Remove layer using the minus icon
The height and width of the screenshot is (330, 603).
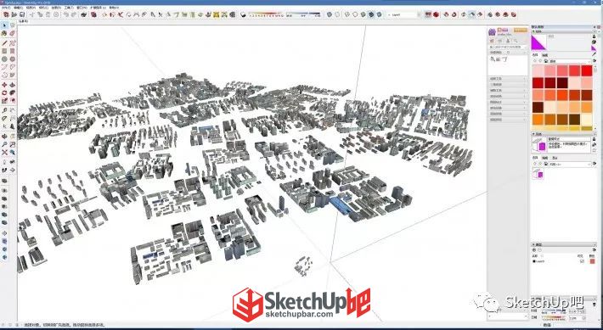tap(540, 250)
